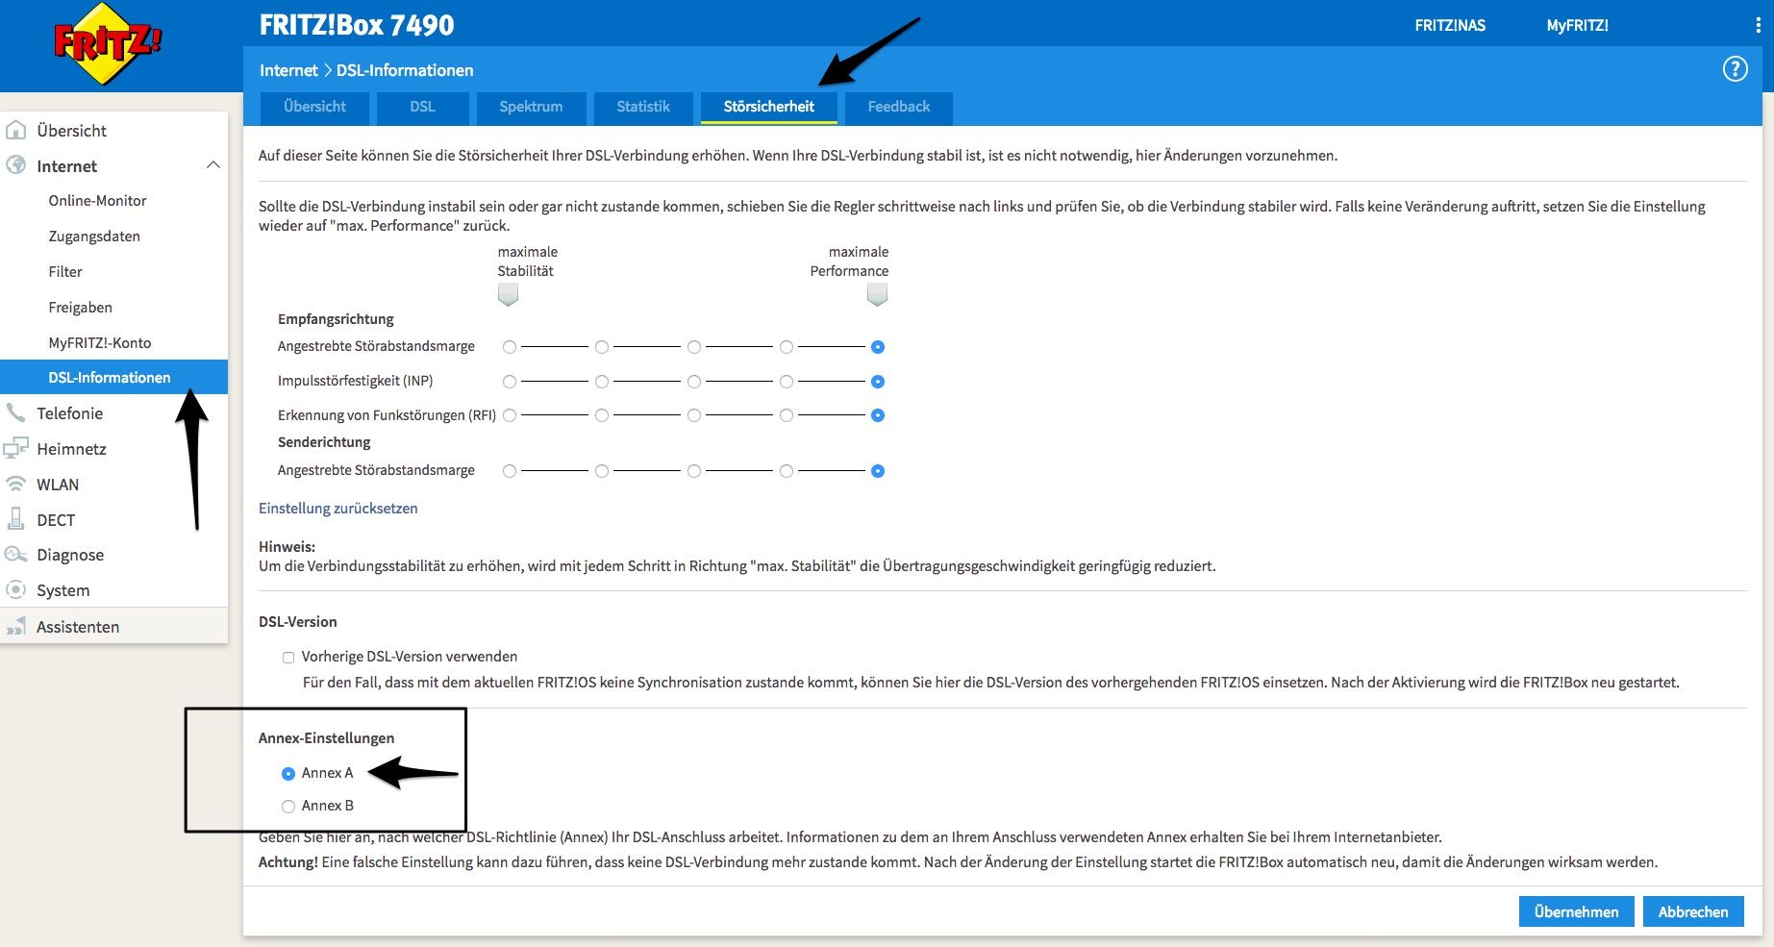
Task: Open the Diagnose menu
Action: [x=70, y=555]
